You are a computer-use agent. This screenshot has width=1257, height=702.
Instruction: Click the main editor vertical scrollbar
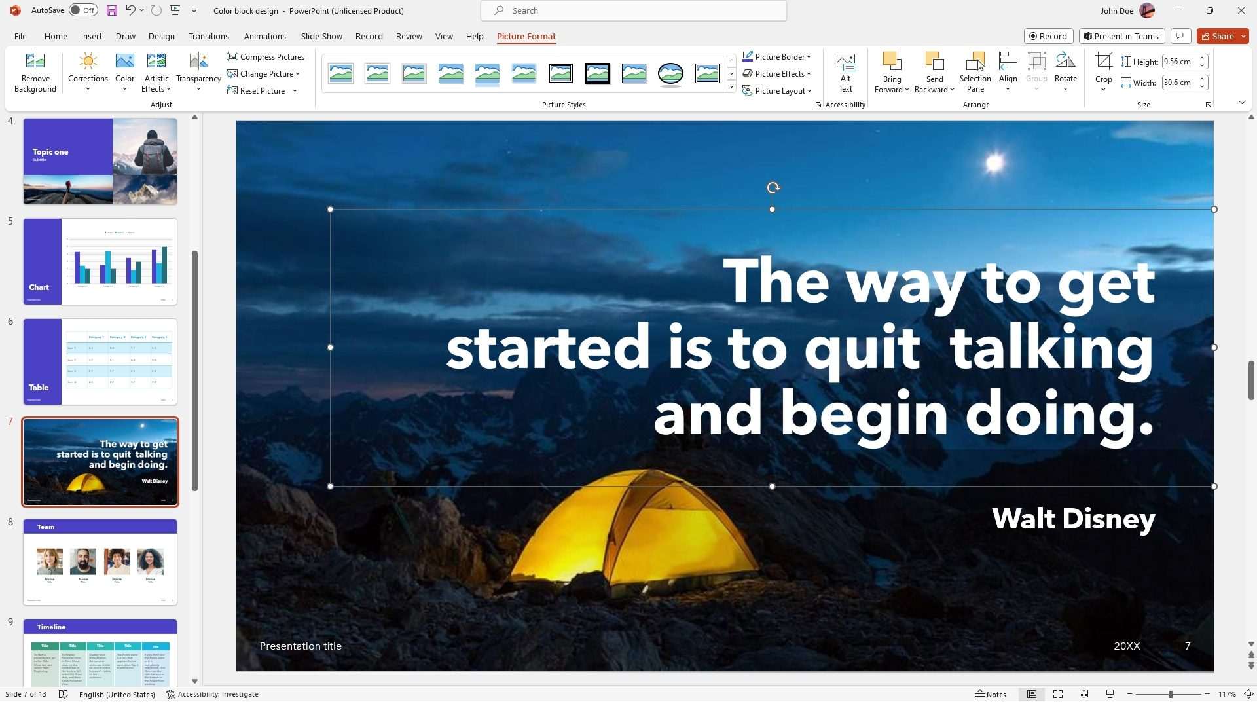click(1250, 380)
